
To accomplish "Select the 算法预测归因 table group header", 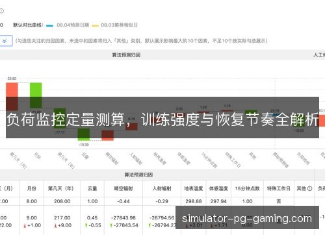I will (138, 175).
